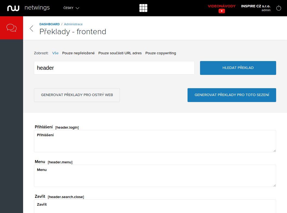The image size is (287, 213).
Task: Select the Vše filter
Action: point(55,53)
